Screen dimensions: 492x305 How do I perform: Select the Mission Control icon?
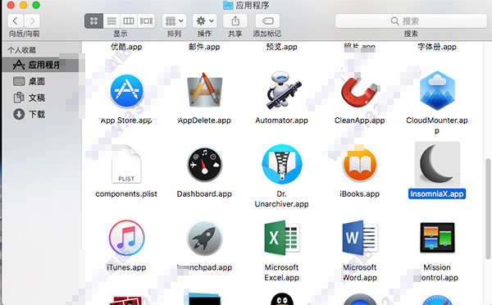pyautogui.click(x=437, y=238)
